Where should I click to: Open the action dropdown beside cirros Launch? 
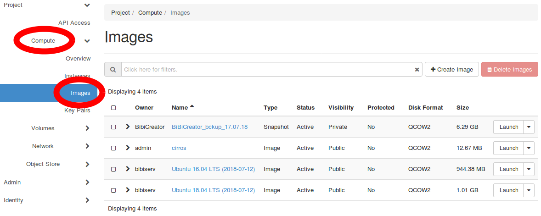click(529, 148)
